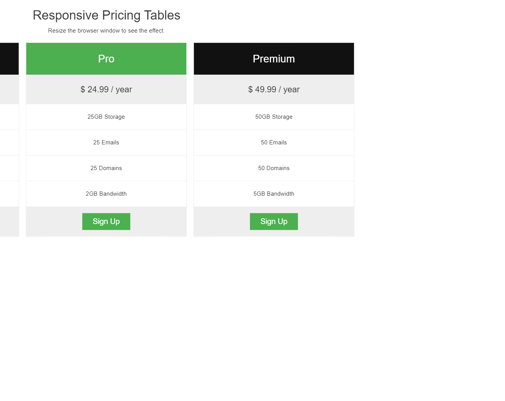The image size is (505, 401).
Task: Click the 50GB Storage row
Action: point(274,117)
